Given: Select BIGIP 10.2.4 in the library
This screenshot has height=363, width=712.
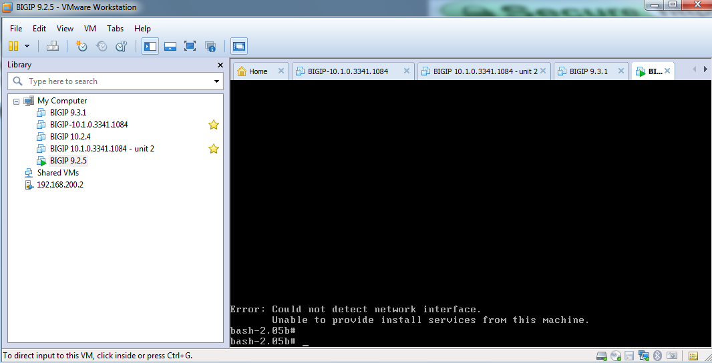Looking at the screenshot, I should 70,137.
